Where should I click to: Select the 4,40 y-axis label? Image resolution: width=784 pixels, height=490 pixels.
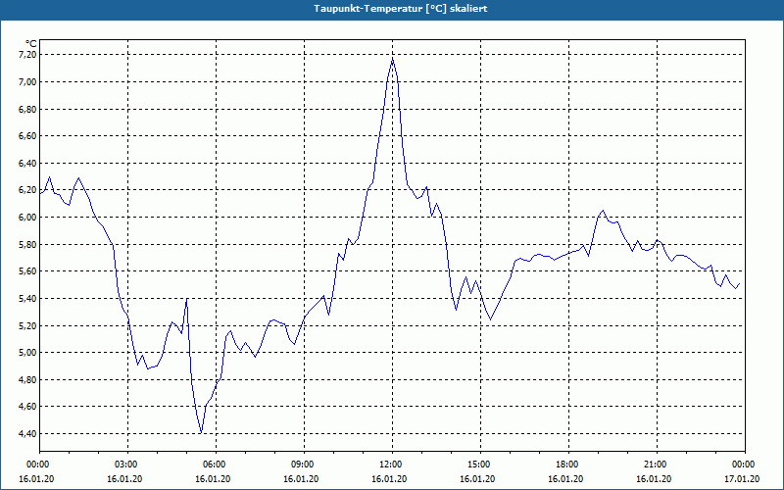[27, 433]
